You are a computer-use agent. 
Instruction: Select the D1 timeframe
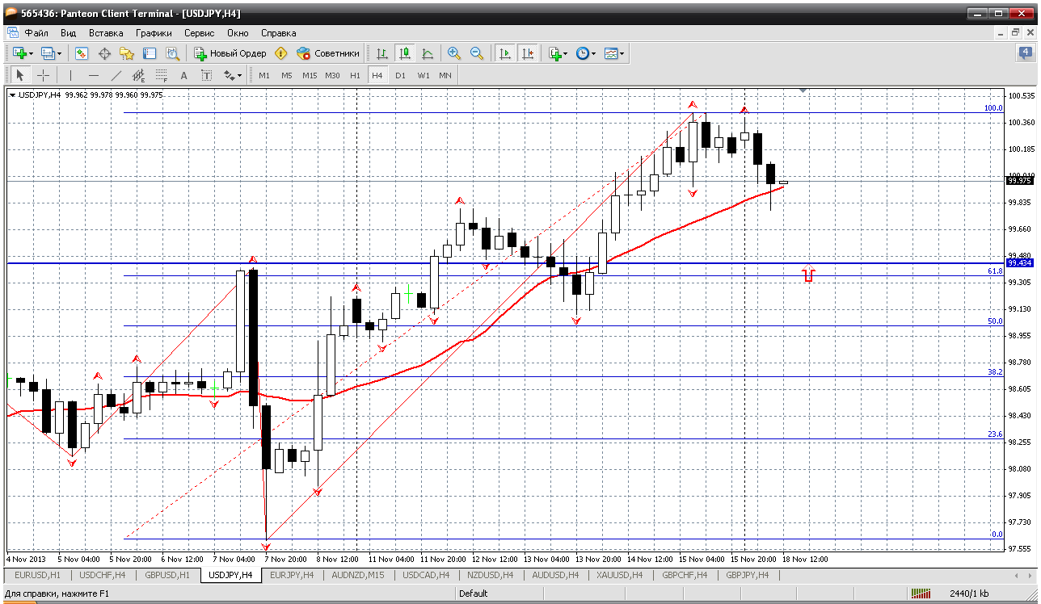[400, 75]
